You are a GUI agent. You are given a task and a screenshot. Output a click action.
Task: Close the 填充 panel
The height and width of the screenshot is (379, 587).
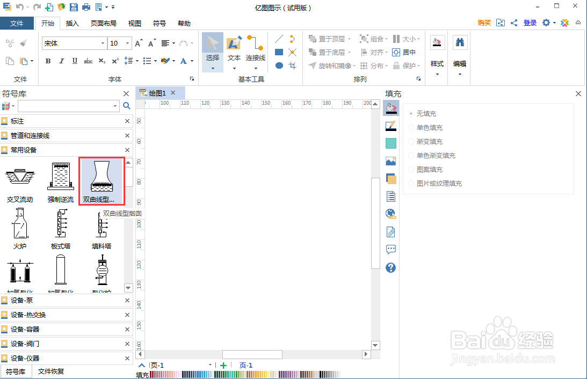[578, 93]
